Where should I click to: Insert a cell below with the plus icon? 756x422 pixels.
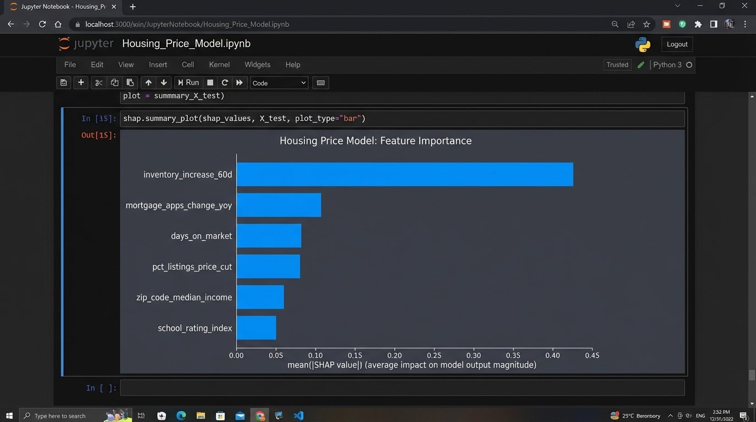point(81,82)
